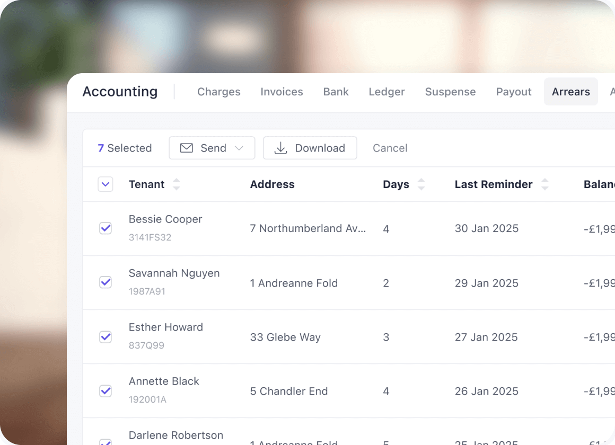Select the Suspense tab

pos(450,92)
